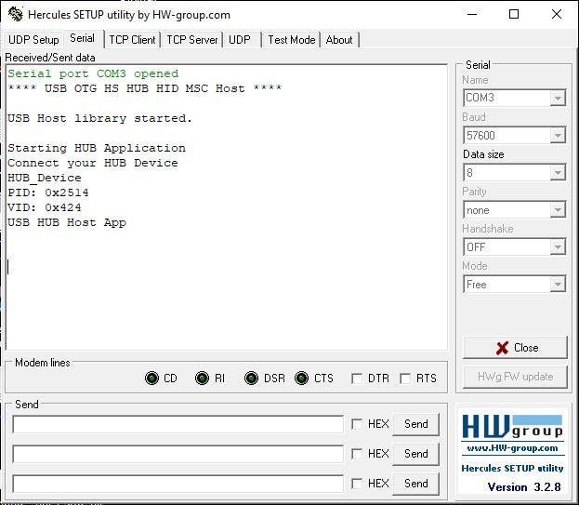Click the CTS modem line indicator

tap(302, 378)
